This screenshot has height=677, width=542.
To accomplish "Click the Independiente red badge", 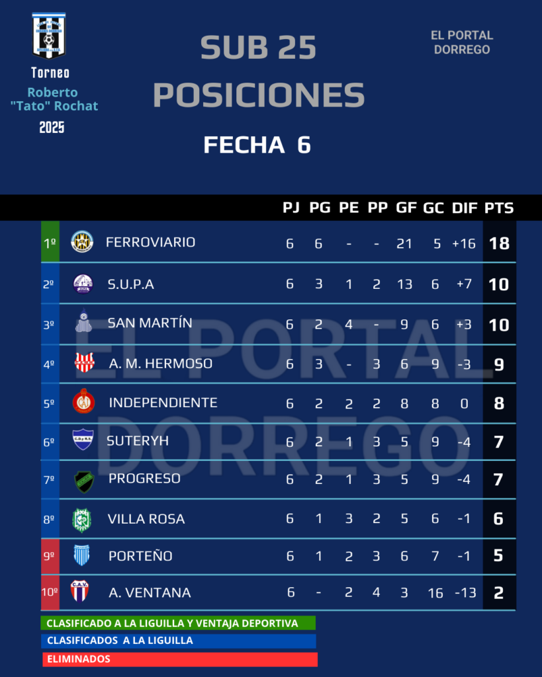I will [83, 401].
